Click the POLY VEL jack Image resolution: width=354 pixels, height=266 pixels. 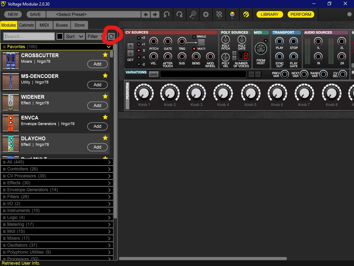point(225,57)
